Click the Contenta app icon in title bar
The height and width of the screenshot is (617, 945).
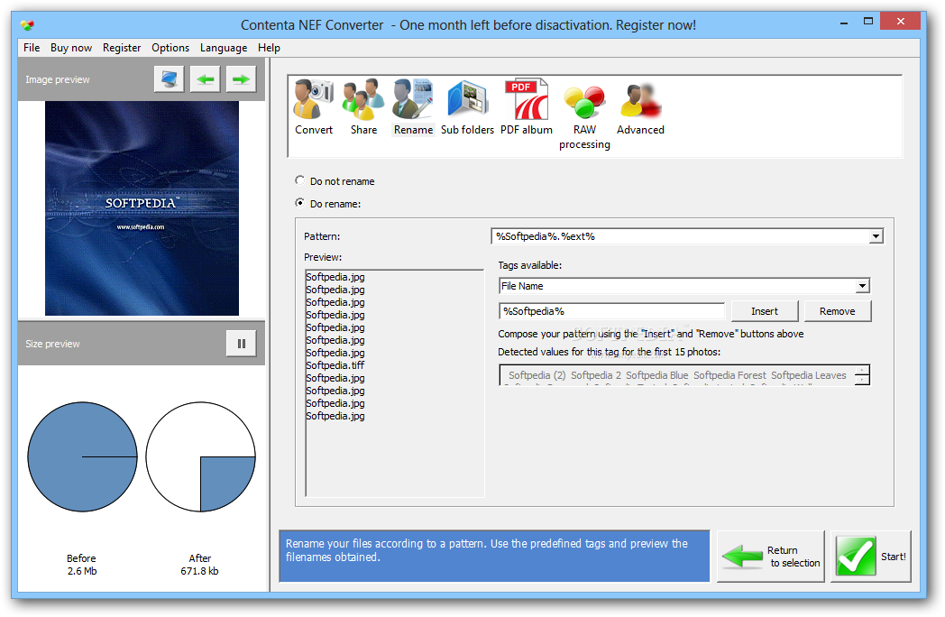[x=27, y=24]
